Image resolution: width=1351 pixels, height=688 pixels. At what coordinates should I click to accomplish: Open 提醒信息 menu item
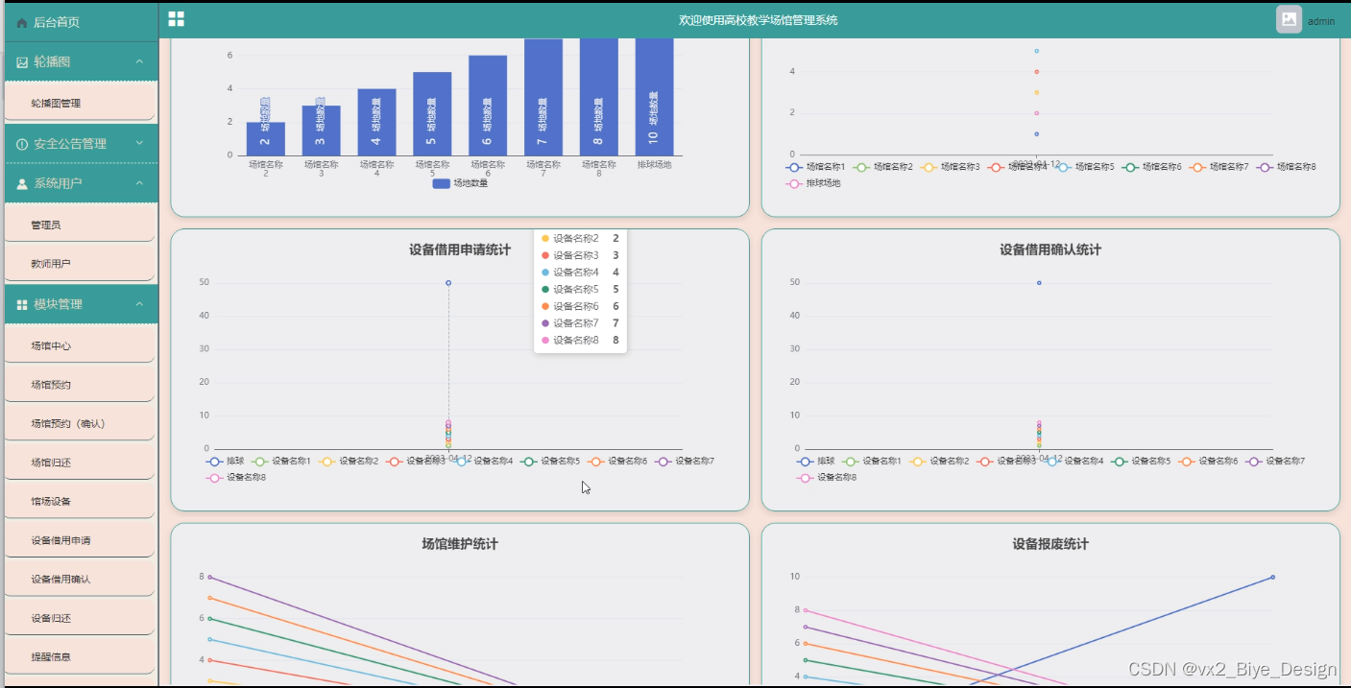point(79,656)
